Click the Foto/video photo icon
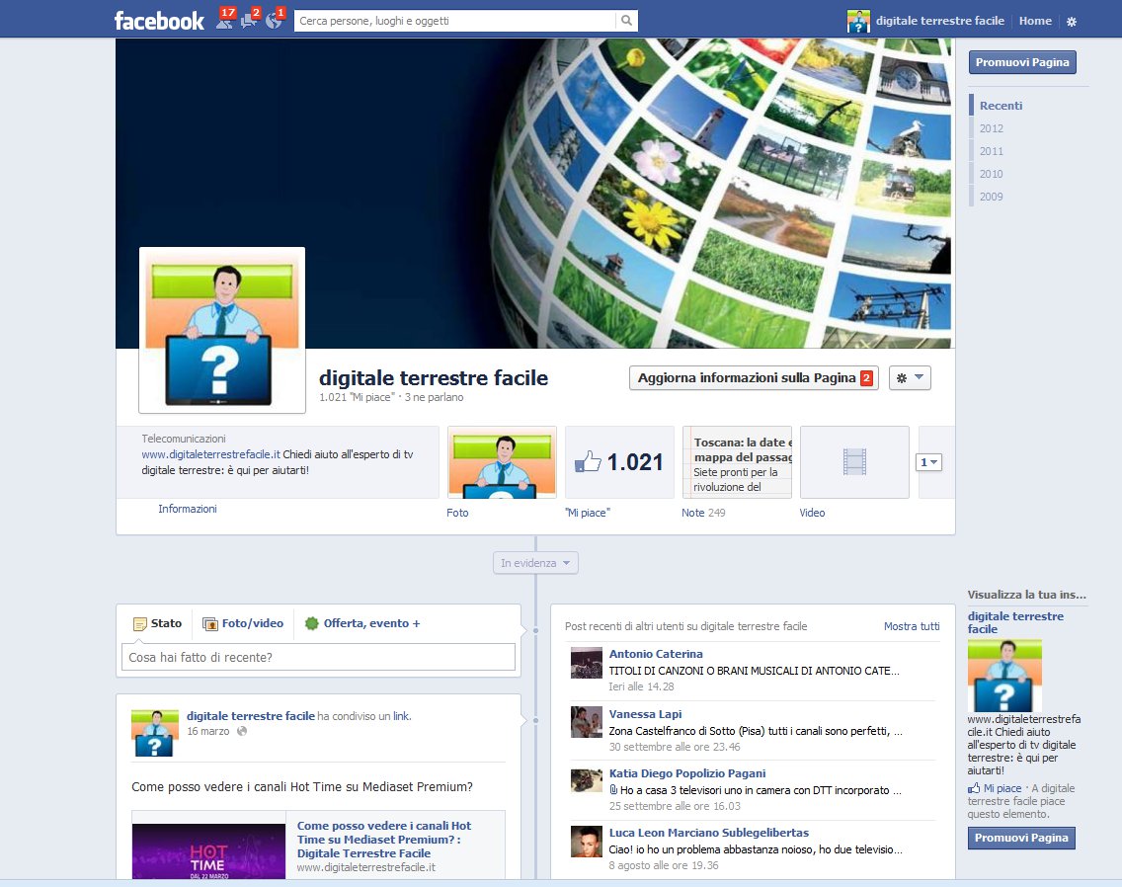 click(210, 624)
